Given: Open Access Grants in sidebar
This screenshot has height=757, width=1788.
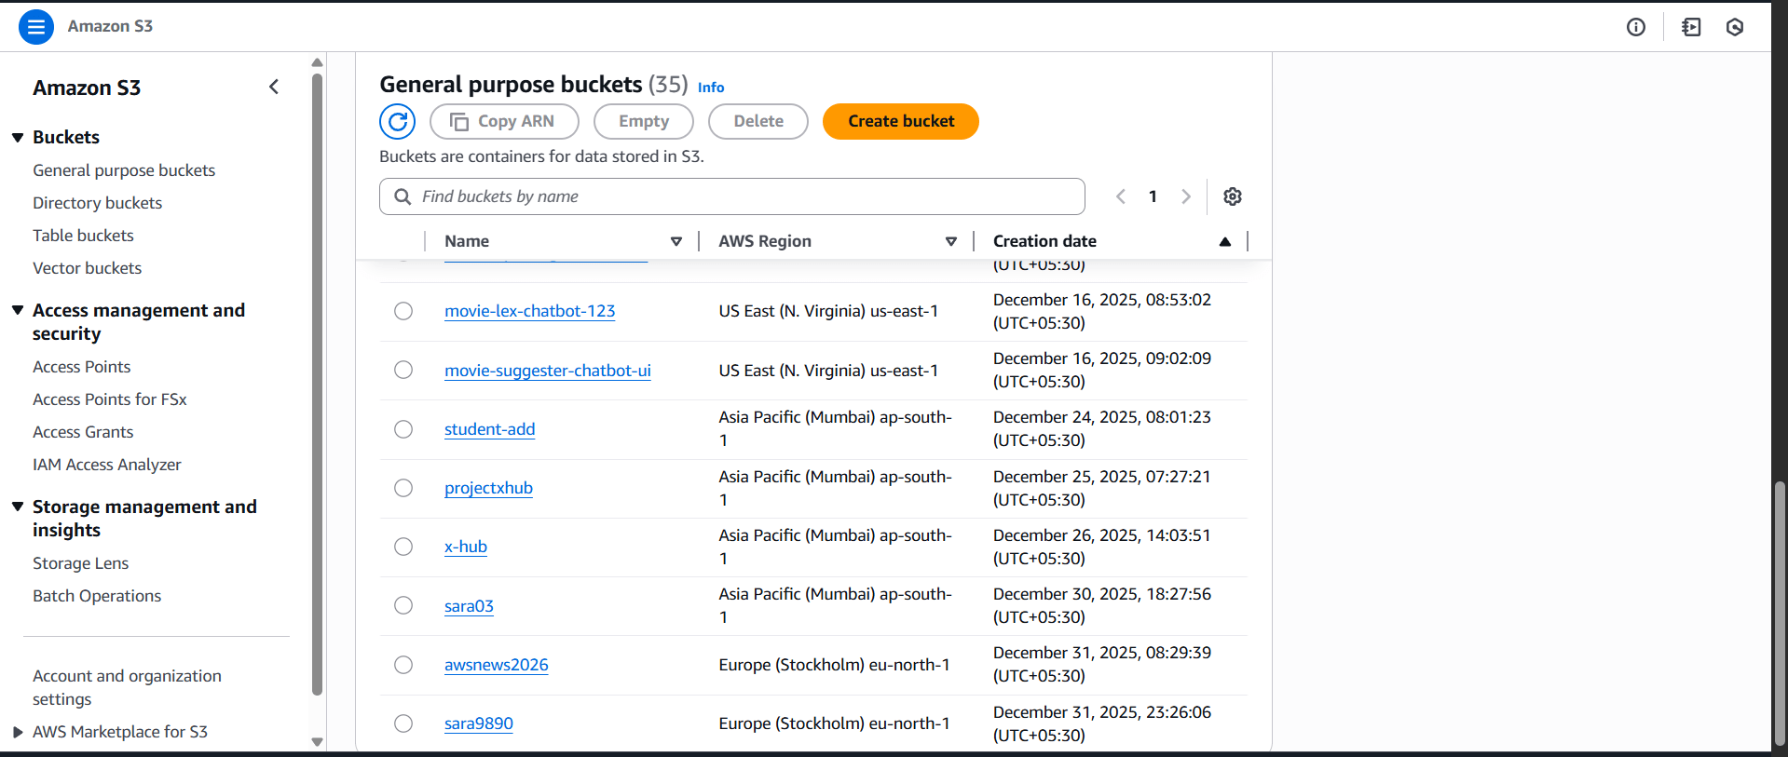Looking at the screenshot, I should tap(83, 432).
